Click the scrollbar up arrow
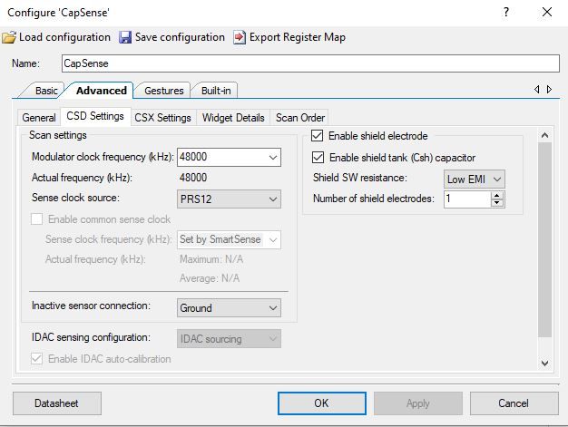This screenshot has height=427, width=568. click(544, 135)
